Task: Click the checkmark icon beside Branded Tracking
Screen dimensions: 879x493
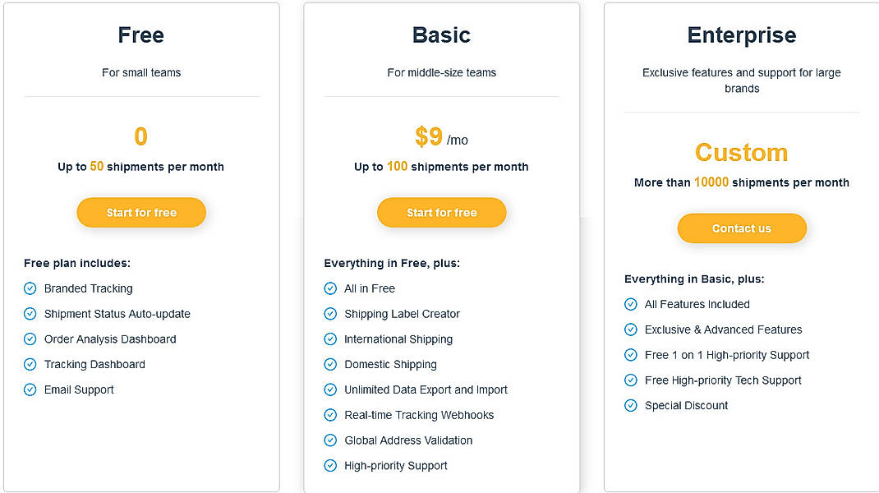Action: (x=30, y=288)
